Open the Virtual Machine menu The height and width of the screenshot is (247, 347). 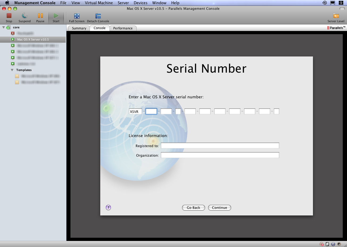pyautogui.click(x=99, y=3)
